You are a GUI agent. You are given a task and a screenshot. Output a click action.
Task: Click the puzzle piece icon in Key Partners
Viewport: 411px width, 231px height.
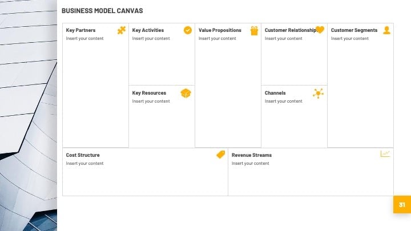click(122, 30)
